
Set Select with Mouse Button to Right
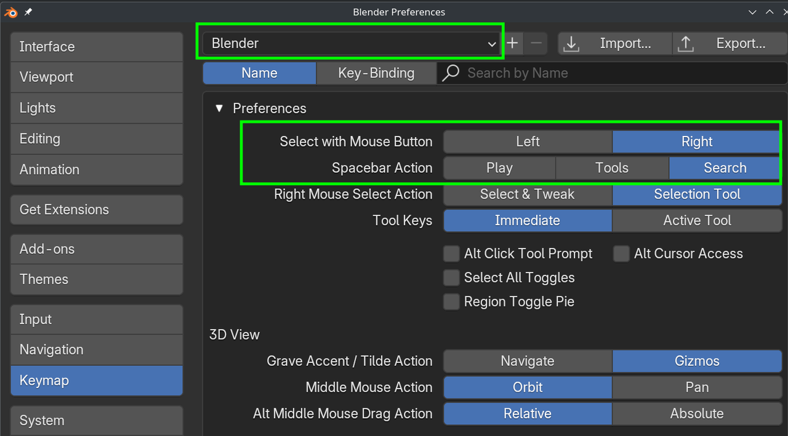[697, 141]
